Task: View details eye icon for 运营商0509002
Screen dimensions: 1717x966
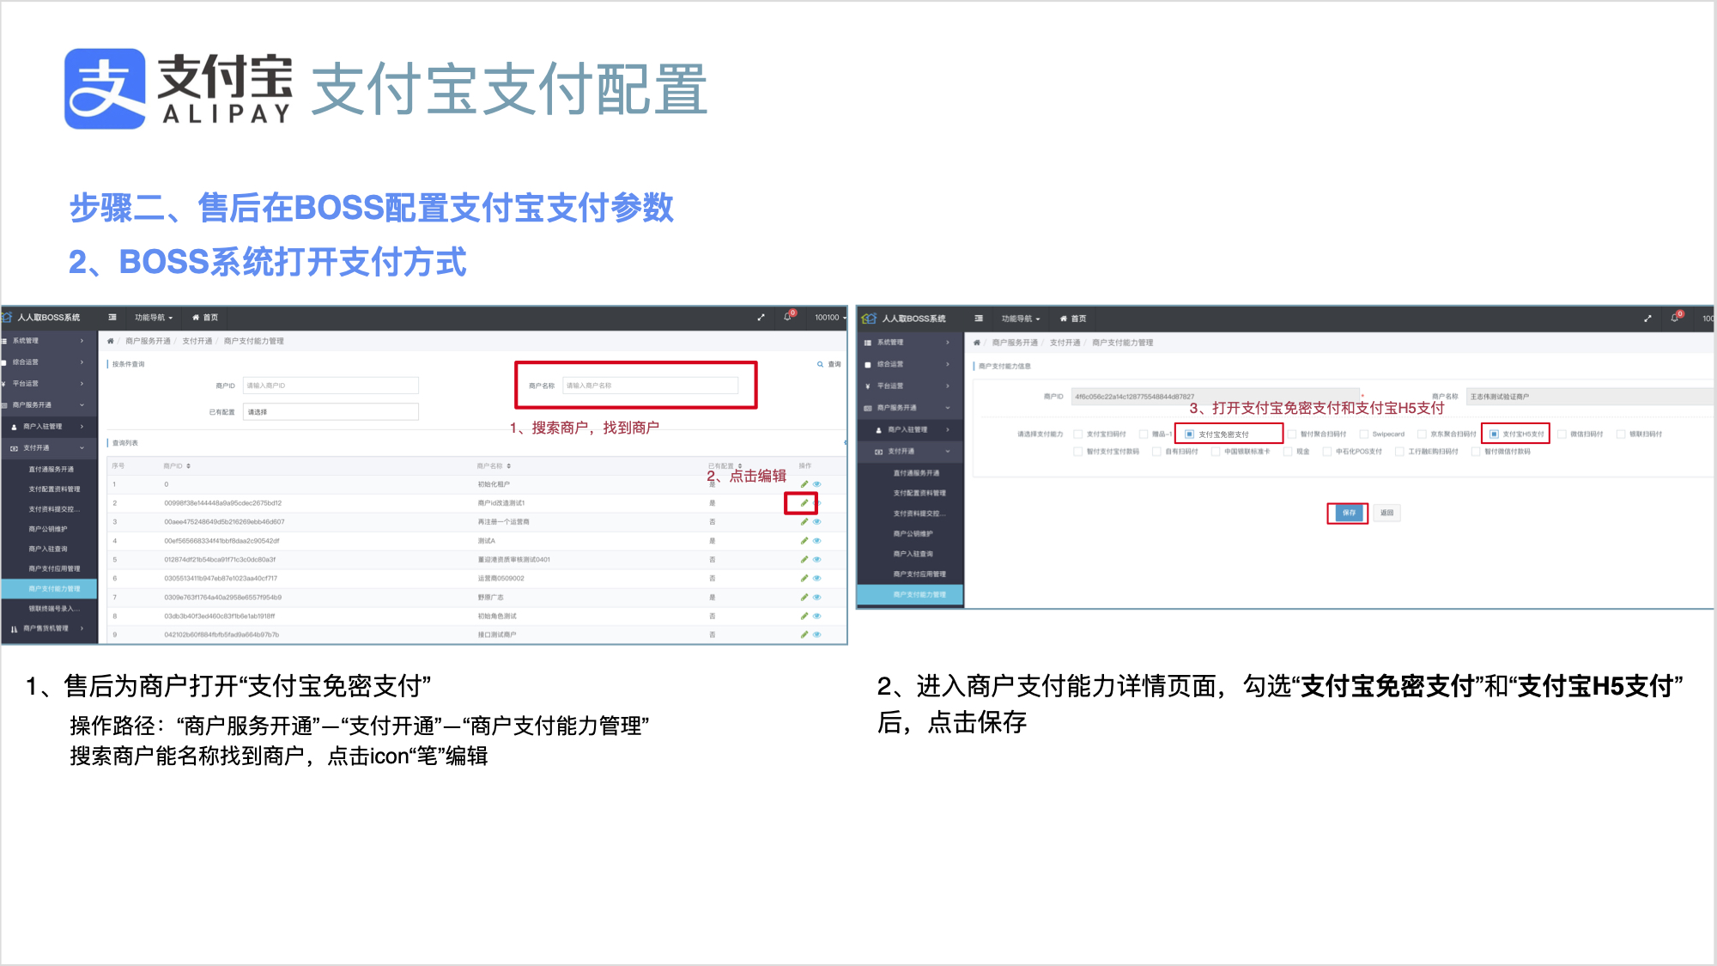Action: coord(817,579)
